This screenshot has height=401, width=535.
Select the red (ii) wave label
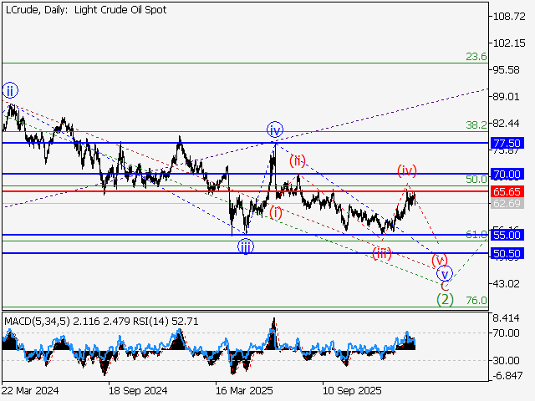[x=298, y=160]
